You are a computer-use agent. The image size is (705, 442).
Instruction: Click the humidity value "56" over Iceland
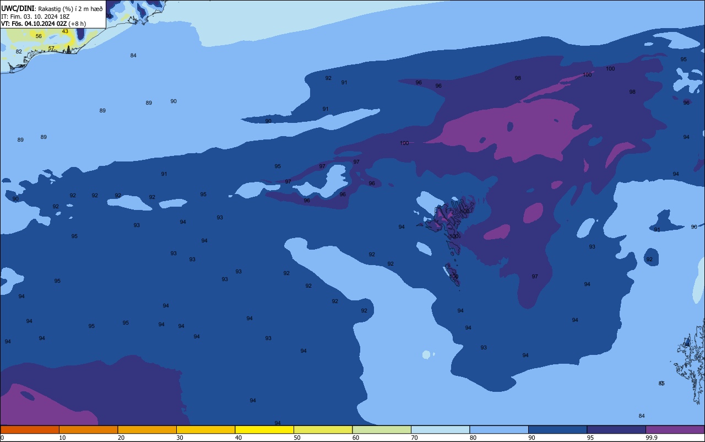[39, 36]
